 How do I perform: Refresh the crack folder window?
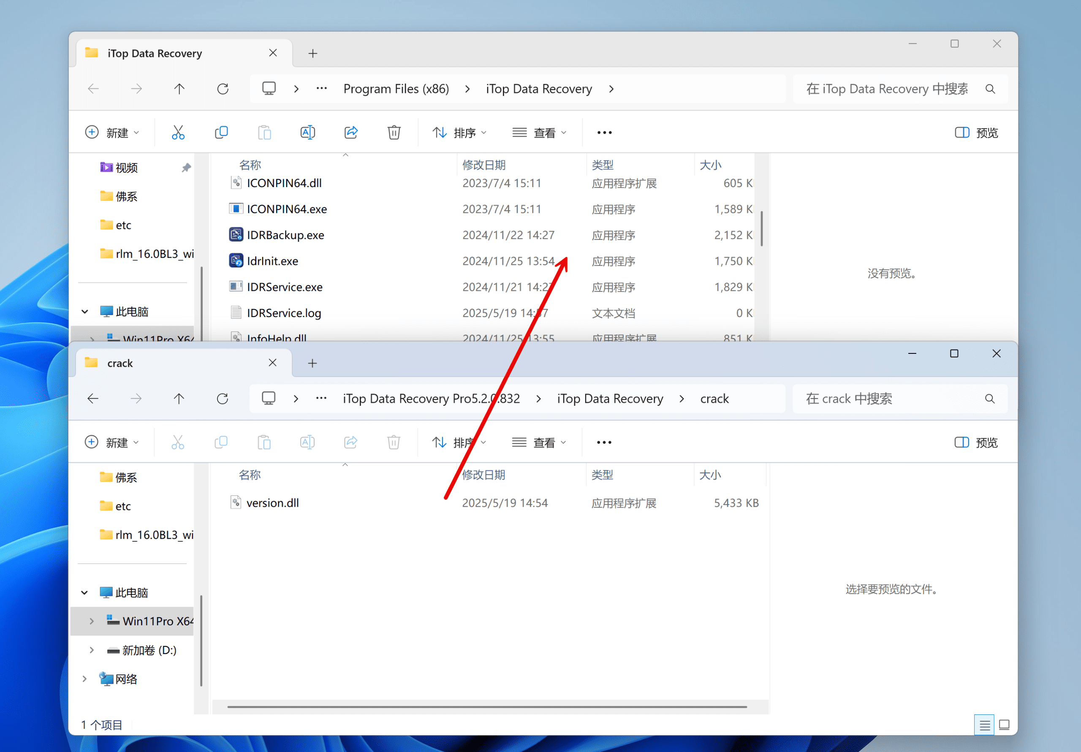[x=222, y=399]
